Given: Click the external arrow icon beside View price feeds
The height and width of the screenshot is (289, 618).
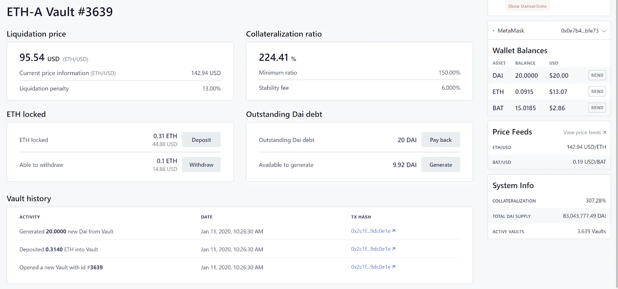Looking at the screenshot, I should (x=604, y=133).
